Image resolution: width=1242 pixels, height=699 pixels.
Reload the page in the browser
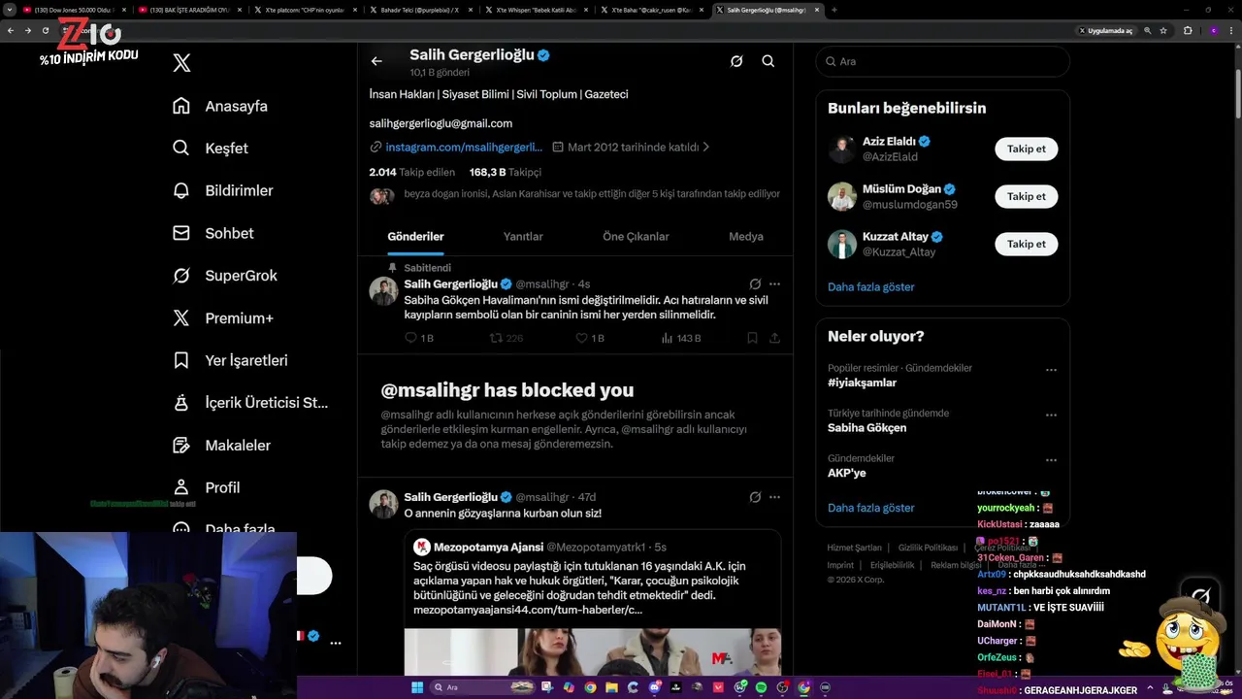pos(45,30)
